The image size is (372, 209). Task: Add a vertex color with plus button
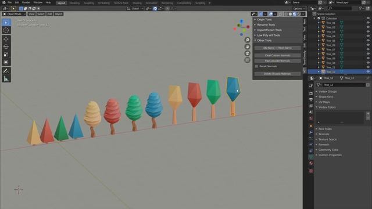pyautogui.click(x=368, y=114)
